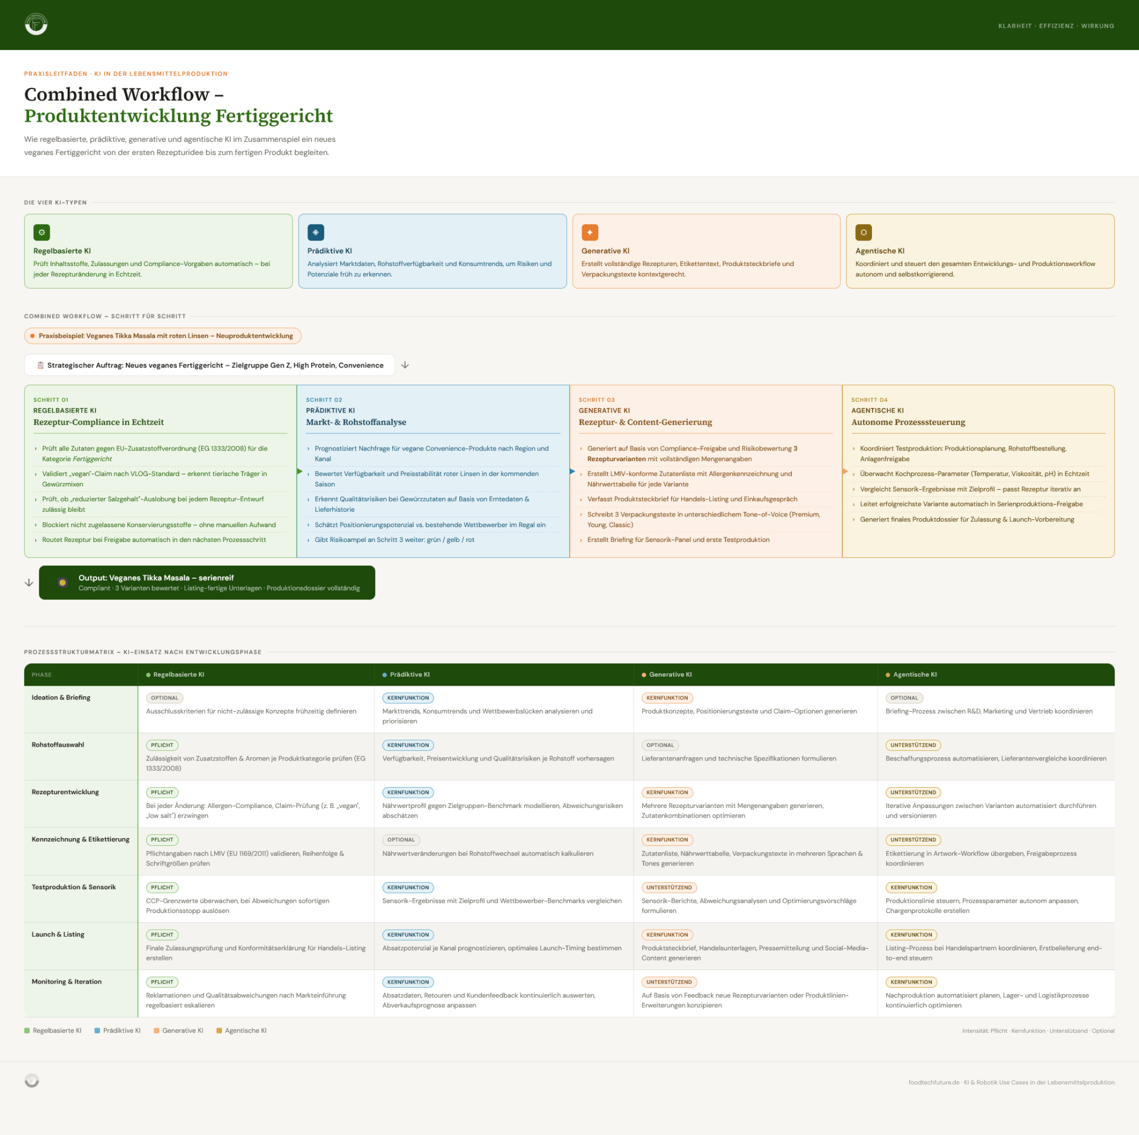Click the orange dot beside Generative KI column header
Image resolution: width=1139 pixels, height=1135 pixels.
tap(644, 675)
